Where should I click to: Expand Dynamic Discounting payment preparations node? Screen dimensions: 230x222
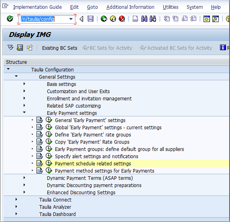pyautogui.click(x=24, y=185)
